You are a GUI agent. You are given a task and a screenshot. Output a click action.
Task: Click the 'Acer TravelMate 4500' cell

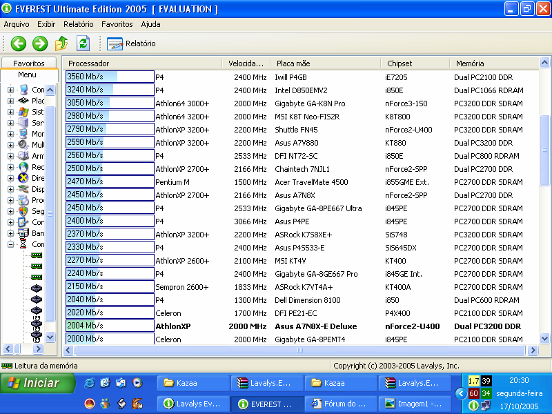(x=311, y=182)
